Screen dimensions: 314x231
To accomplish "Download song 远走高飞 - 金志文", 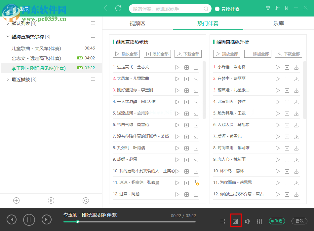I will 196,67.
